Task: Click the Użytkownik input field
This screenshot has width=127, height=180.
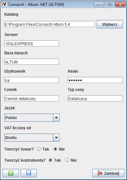Action: click(x=32, y=80)
